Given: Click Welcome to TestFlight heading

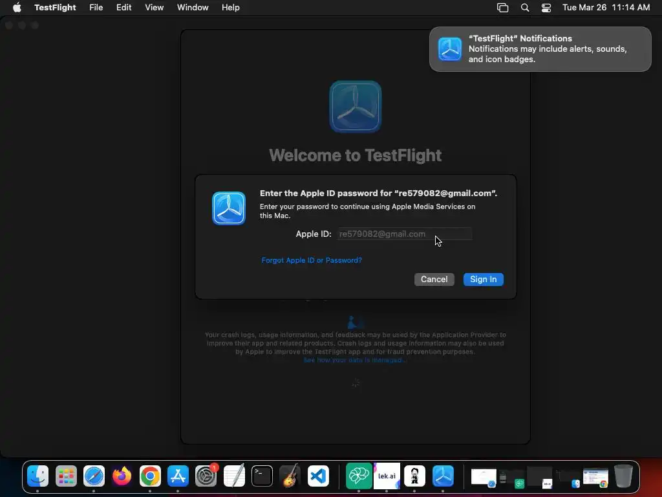Looking at the screenshot, I should point(356,155).
